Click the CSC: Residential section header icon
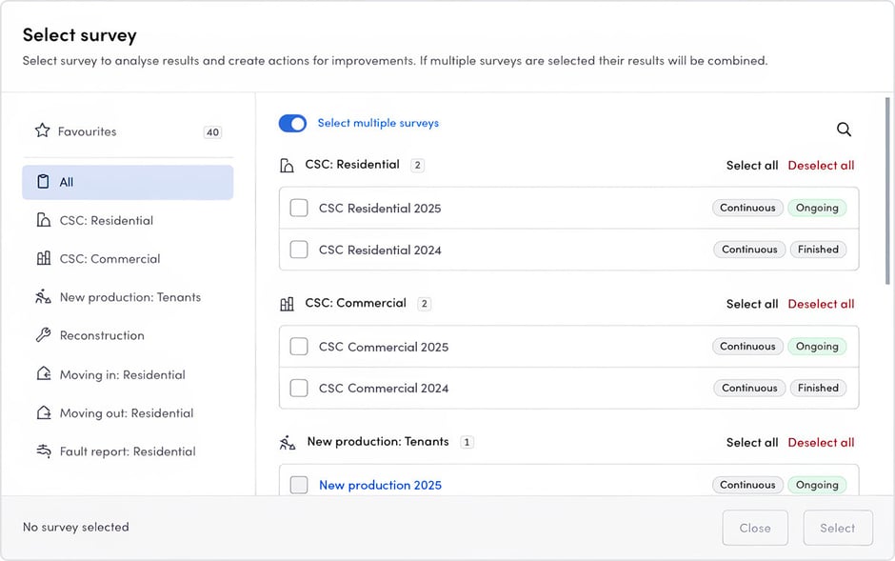Image resolution: width=895 pixels, height=561 pixels. tap(287, 166)
